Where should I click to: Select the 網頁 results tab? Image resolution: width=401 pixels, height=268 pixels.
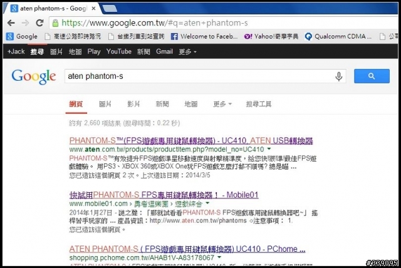point(76,104)
